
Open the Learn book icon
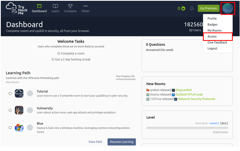(55, 6)
